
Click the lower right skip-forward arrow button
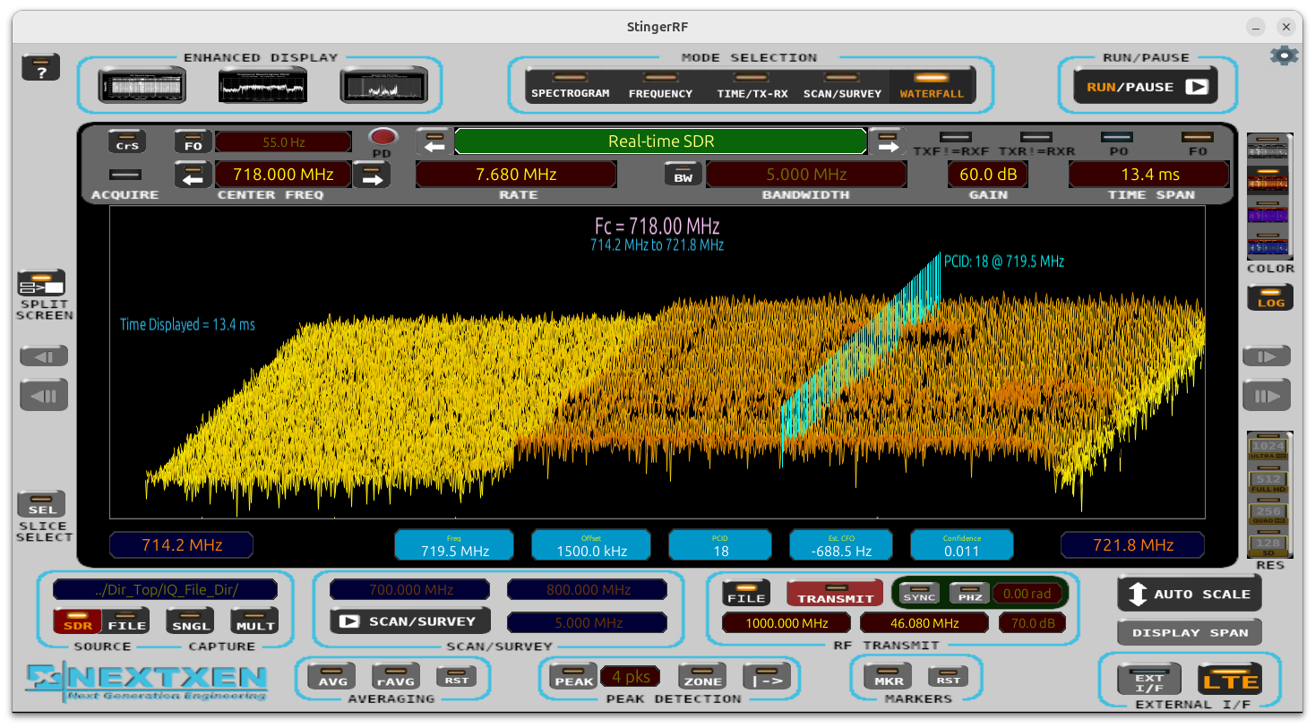[x=1267, y=395]
